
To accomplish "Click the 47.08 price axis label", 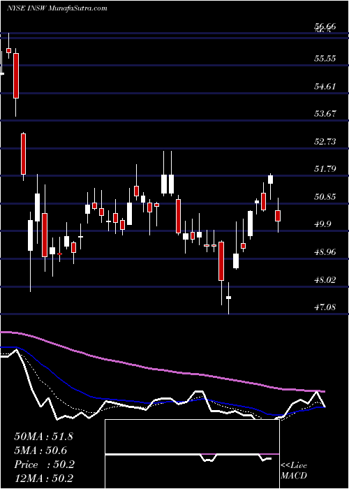I will (x=325, y=307).
